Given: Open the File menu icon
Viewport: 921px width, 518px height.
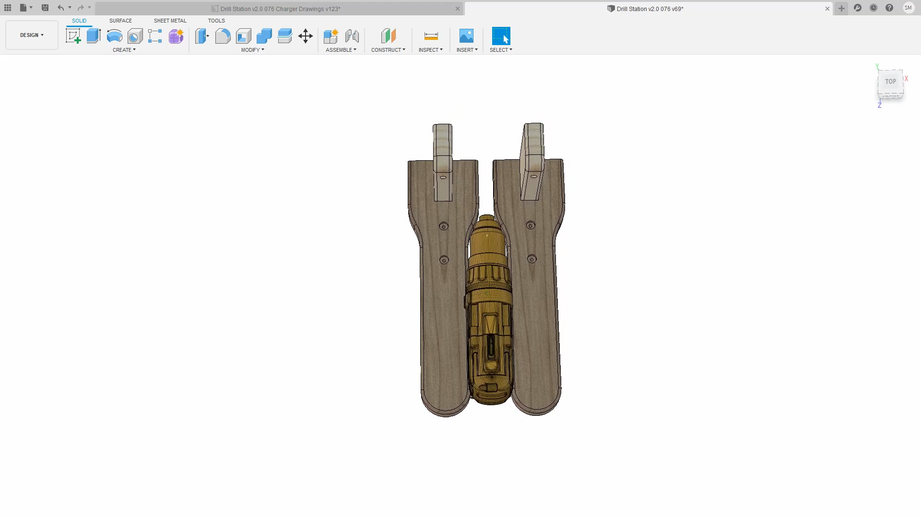Looking at the screenshot, I should 23,8.
